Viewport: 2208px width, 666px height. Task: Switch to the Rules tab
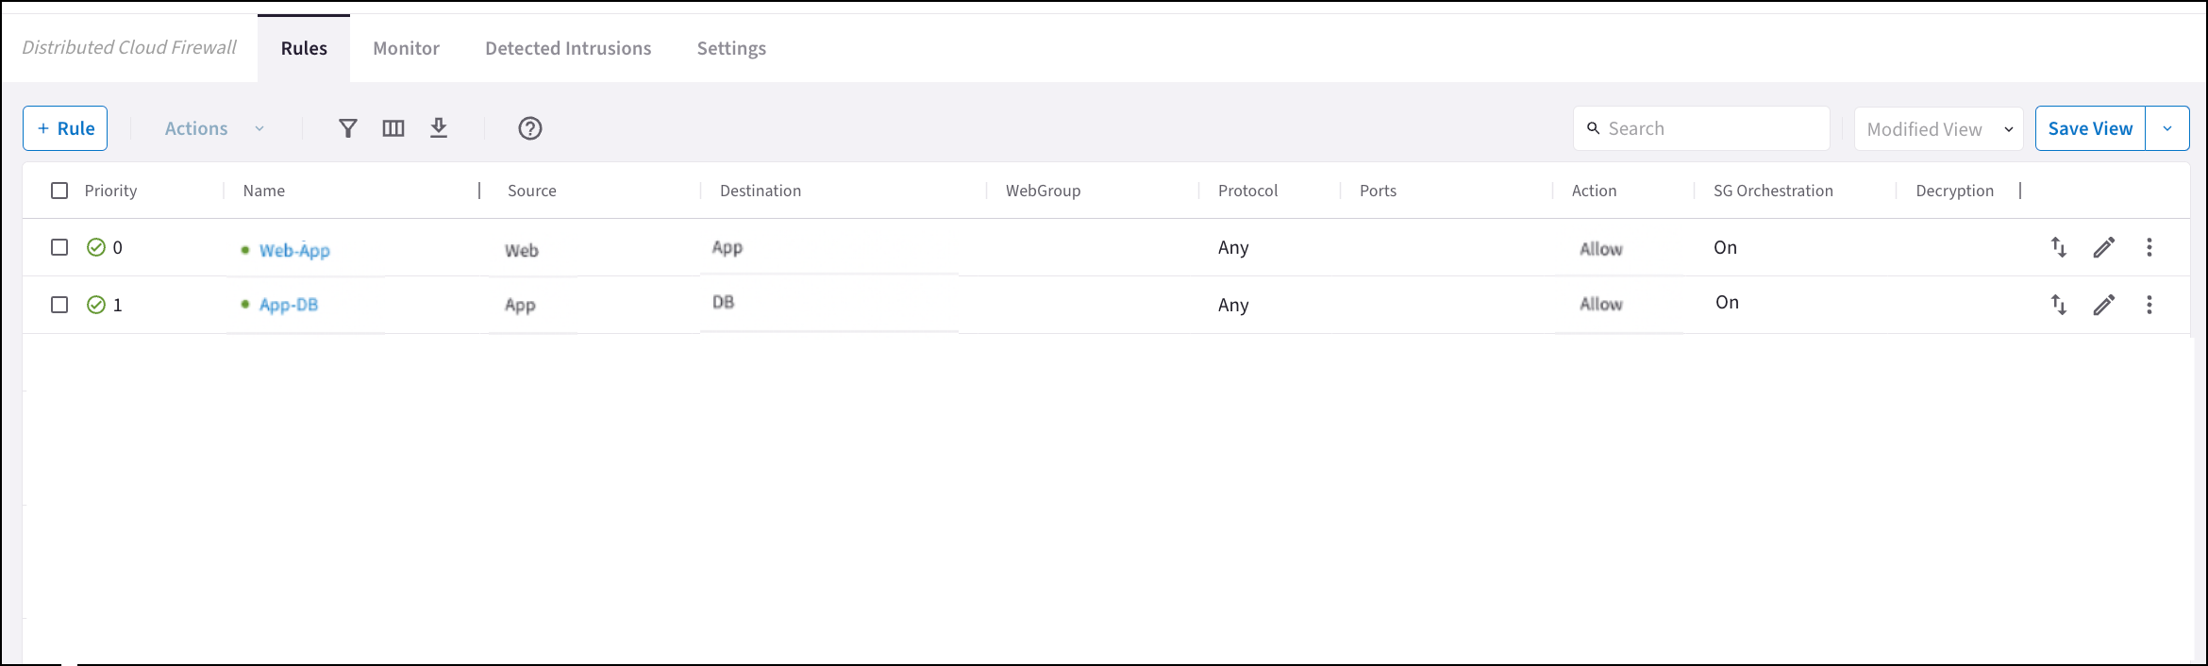pos(304,48)
